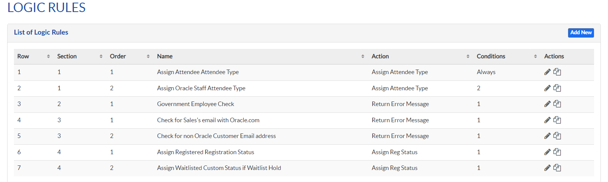Click the List of Logic Rules heading

tap(41, 32)
